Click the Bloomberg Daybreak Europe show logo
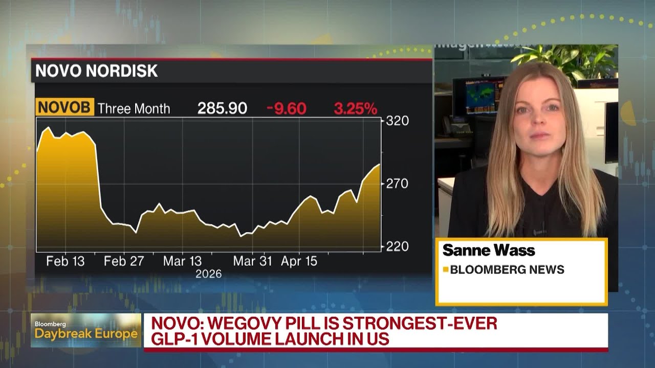The image size is (655, 368). pos(86,331)
